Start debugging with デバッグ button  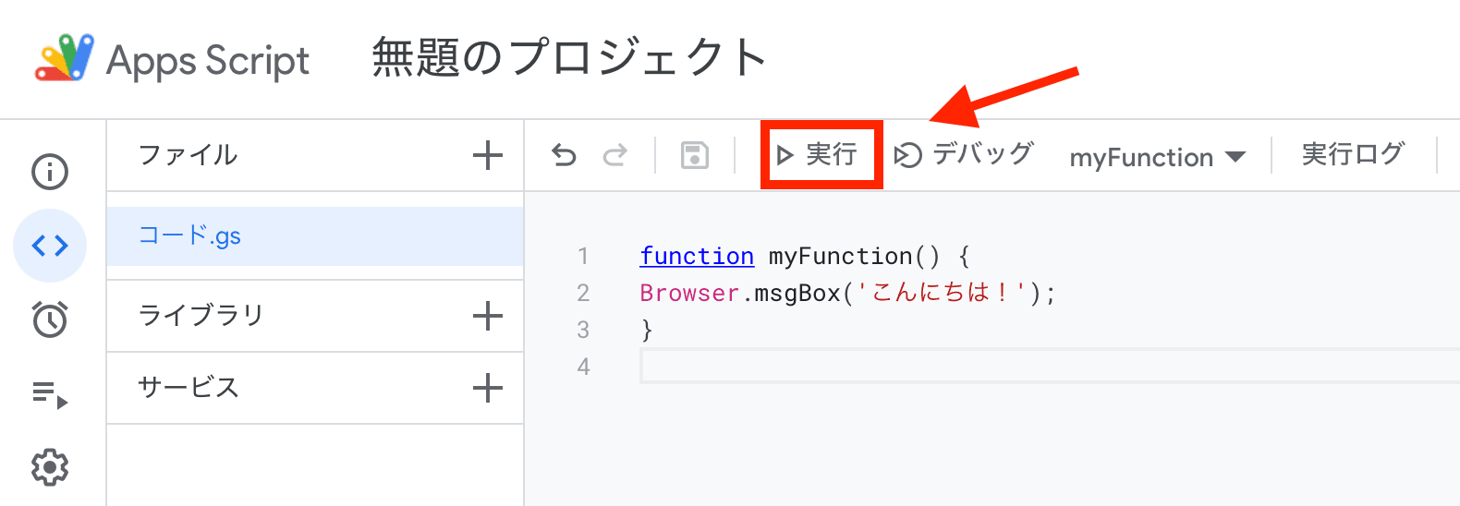964,155
